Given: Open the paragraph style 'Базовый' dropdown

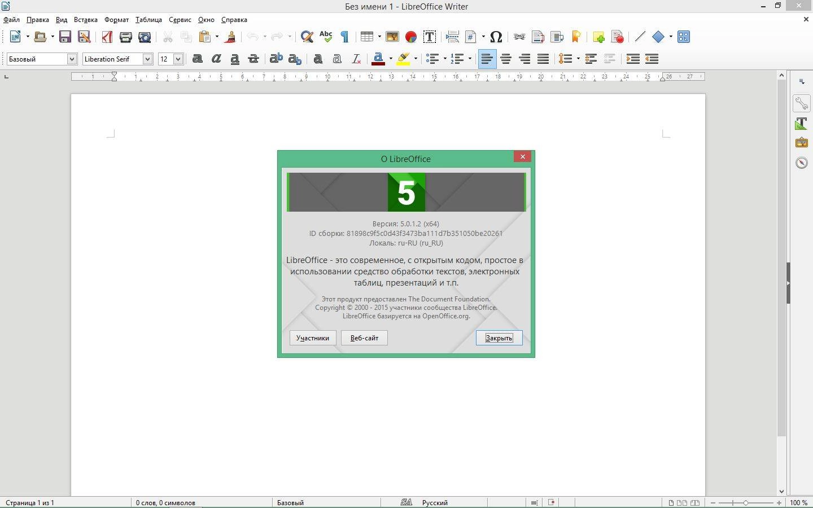Looking at the screenshot, I should pos(72,59).
